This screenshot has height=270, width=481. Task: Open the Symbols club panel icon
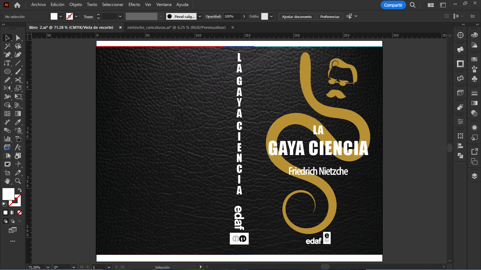(x=474, y=79)
